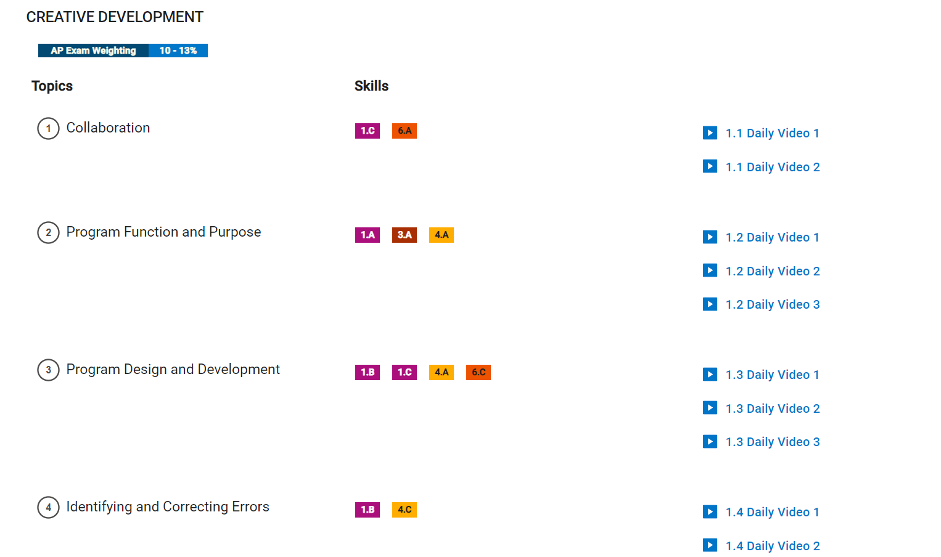
Task: Open the 1.4 Daily Video 2 link
Action: (x=773, y=546)
